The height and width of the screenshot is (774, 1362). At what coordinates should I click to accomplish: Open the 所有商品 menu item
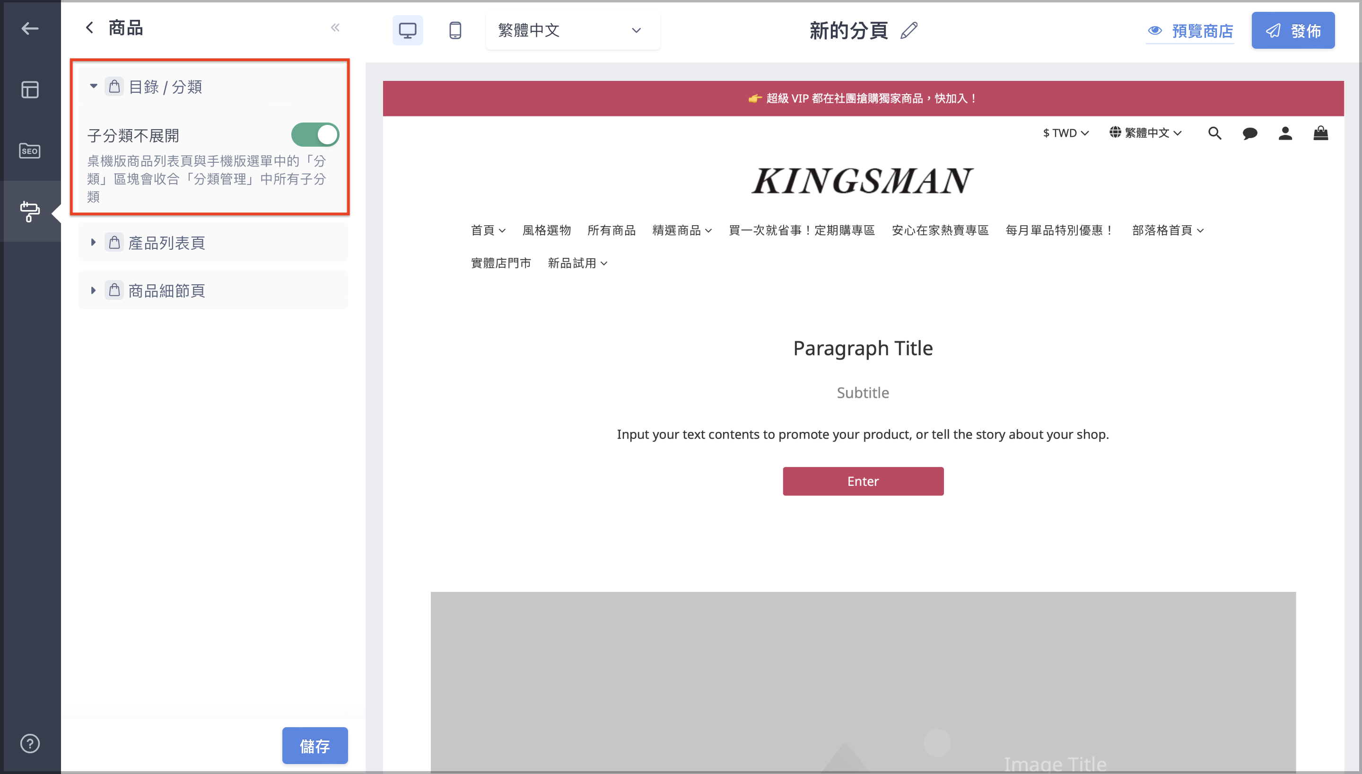point(611,230)
